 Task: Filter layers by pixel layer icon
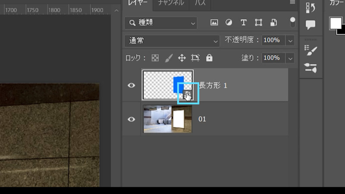pos(214,22)
